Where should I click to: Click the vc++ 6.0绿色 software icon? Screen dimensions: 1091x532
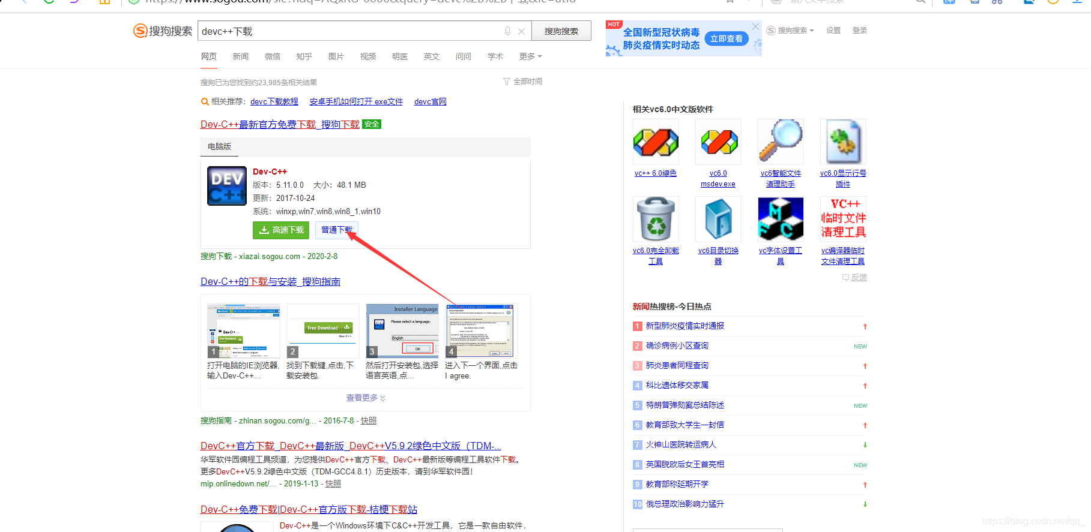point(656,142)
